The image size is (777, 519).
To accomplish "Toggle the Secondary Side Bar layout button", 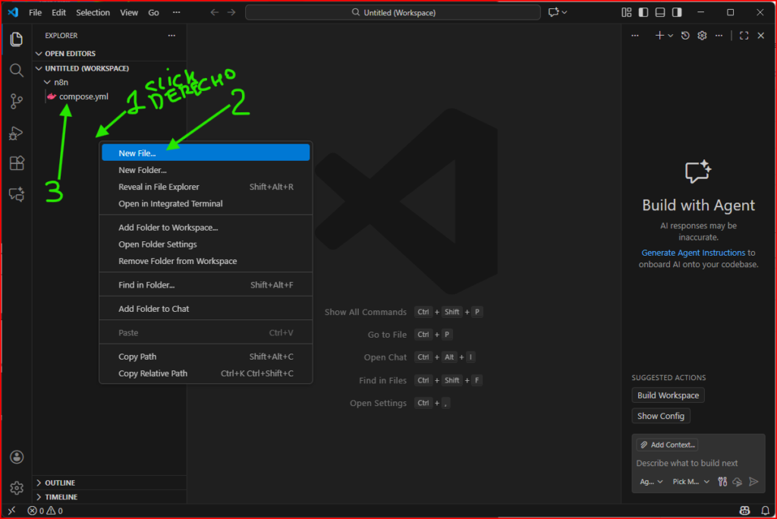I will click(x=677, y=12).
